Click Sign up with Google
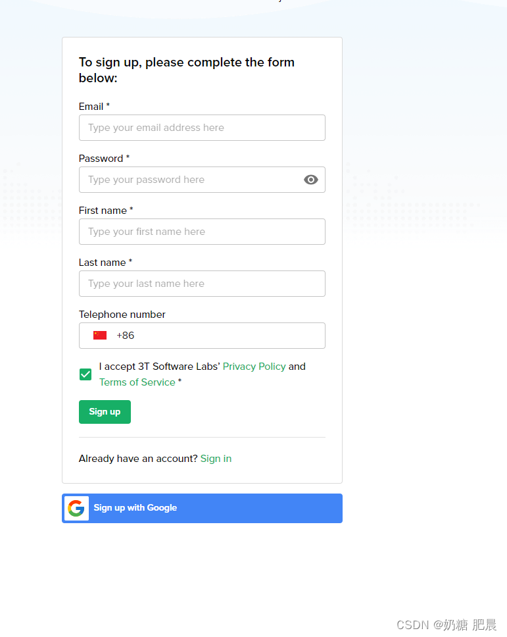Viewport: 507px width, 637px height. (202, 508)
